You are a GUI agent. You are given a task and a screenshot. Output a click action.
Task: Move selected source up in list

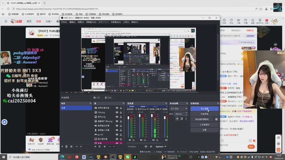point(110,146)
